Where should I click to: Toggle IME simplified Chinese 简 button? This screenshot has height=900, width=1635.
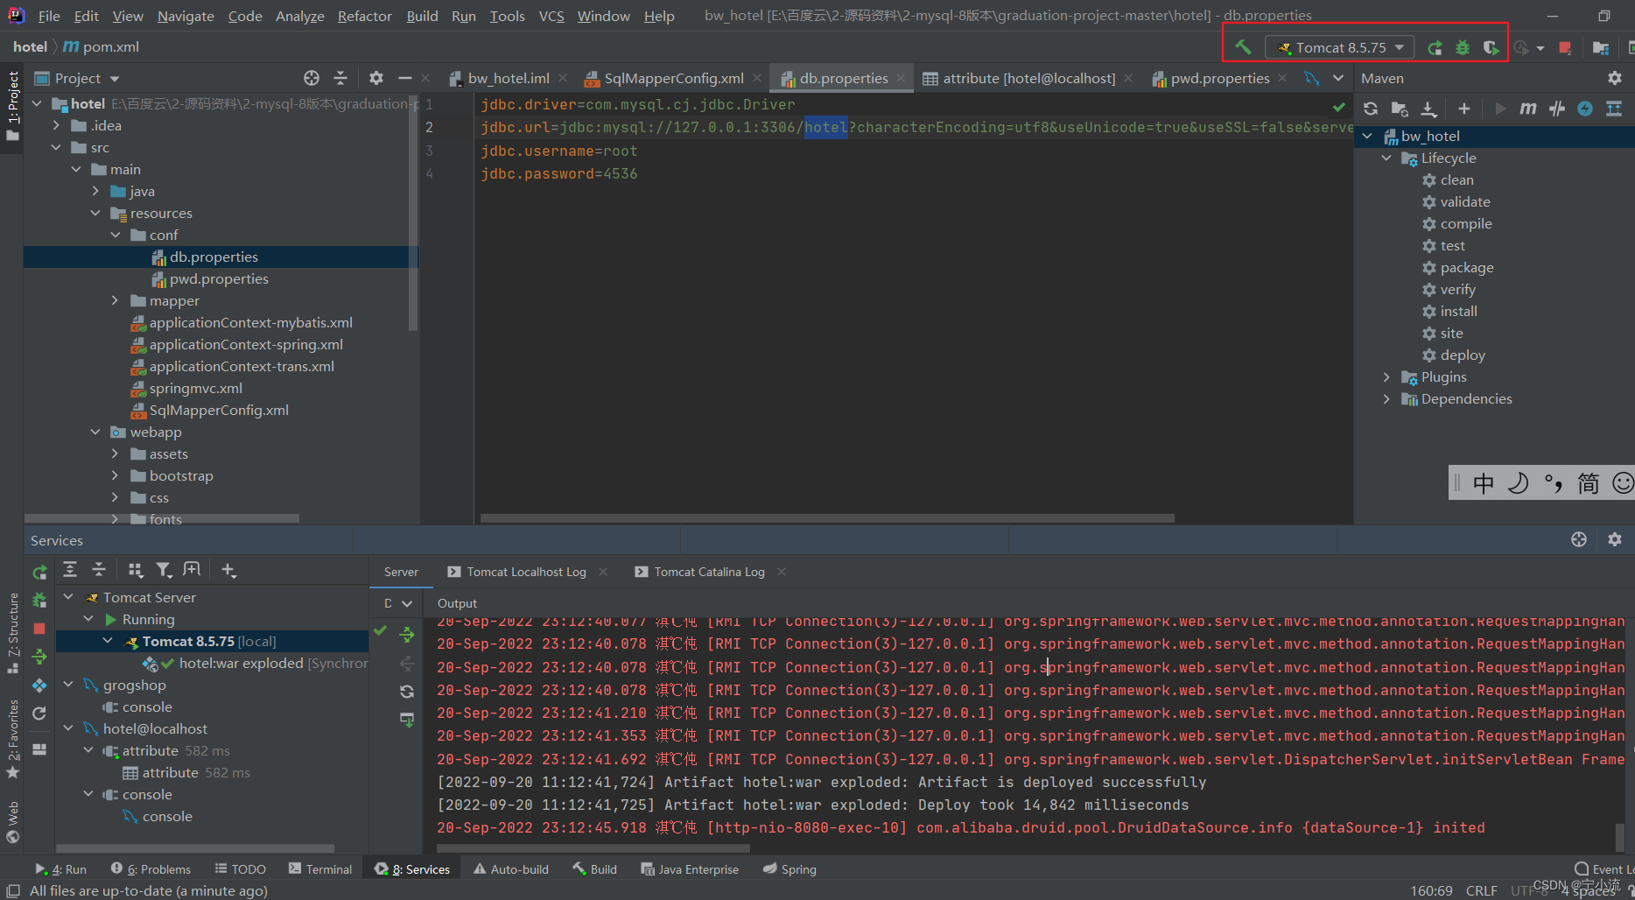click(x=1588, y=483)
